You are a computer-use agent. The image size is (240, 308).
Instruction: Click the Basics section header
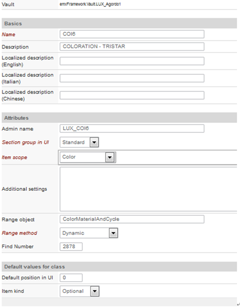pos(119,23)
